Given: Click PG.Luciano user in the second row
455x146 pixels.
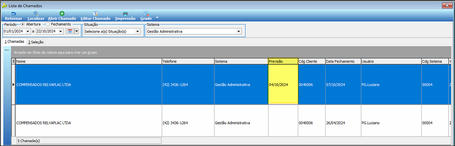Looking at the screenshot, I should pyautogui.click(x=391, y=123).
